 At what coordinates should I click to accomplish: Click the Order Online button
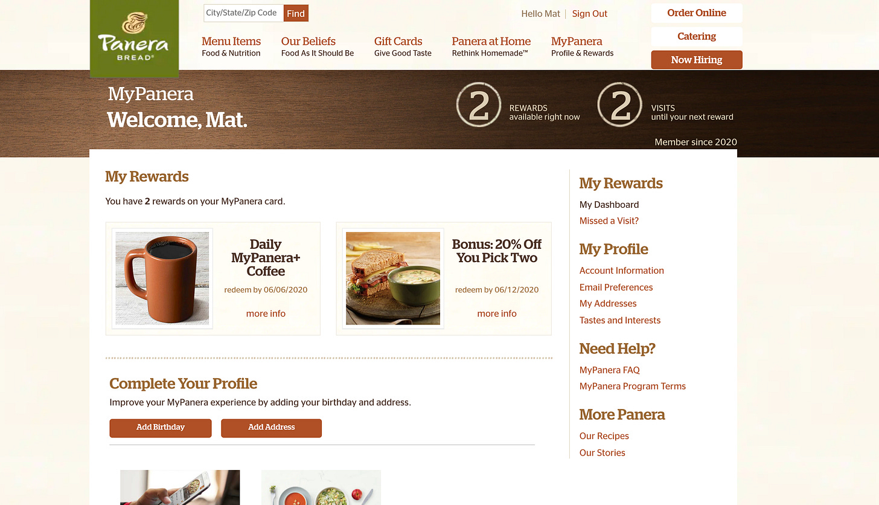coord(697,13)
